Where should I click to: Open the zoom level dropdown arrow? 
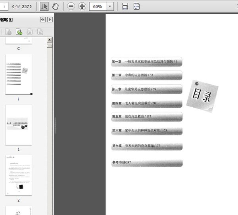(110, 6)
